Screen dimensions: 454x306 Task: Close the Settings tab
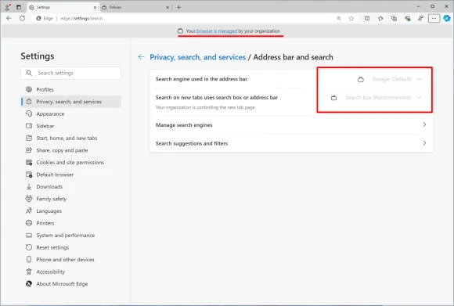coord(95,8)
